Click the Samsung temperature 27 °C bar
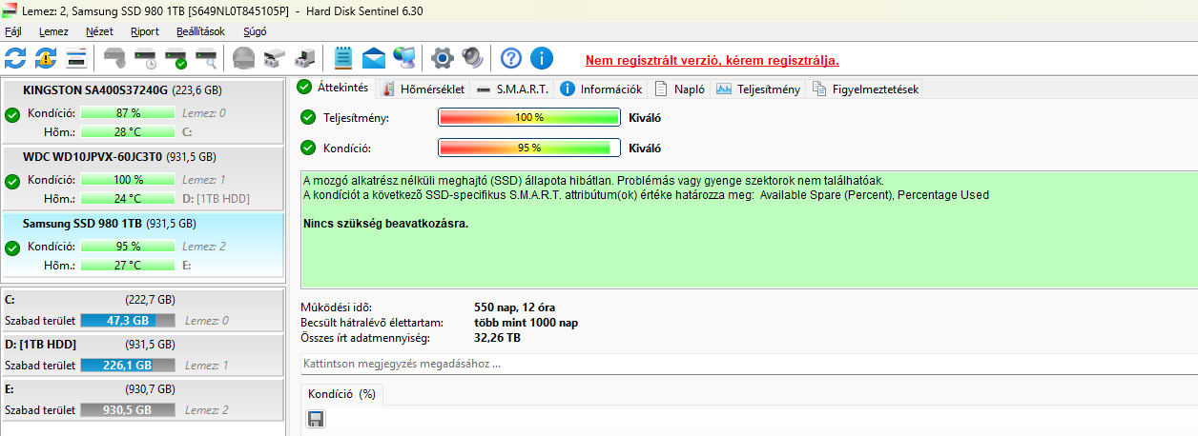 tap(128, 266)
